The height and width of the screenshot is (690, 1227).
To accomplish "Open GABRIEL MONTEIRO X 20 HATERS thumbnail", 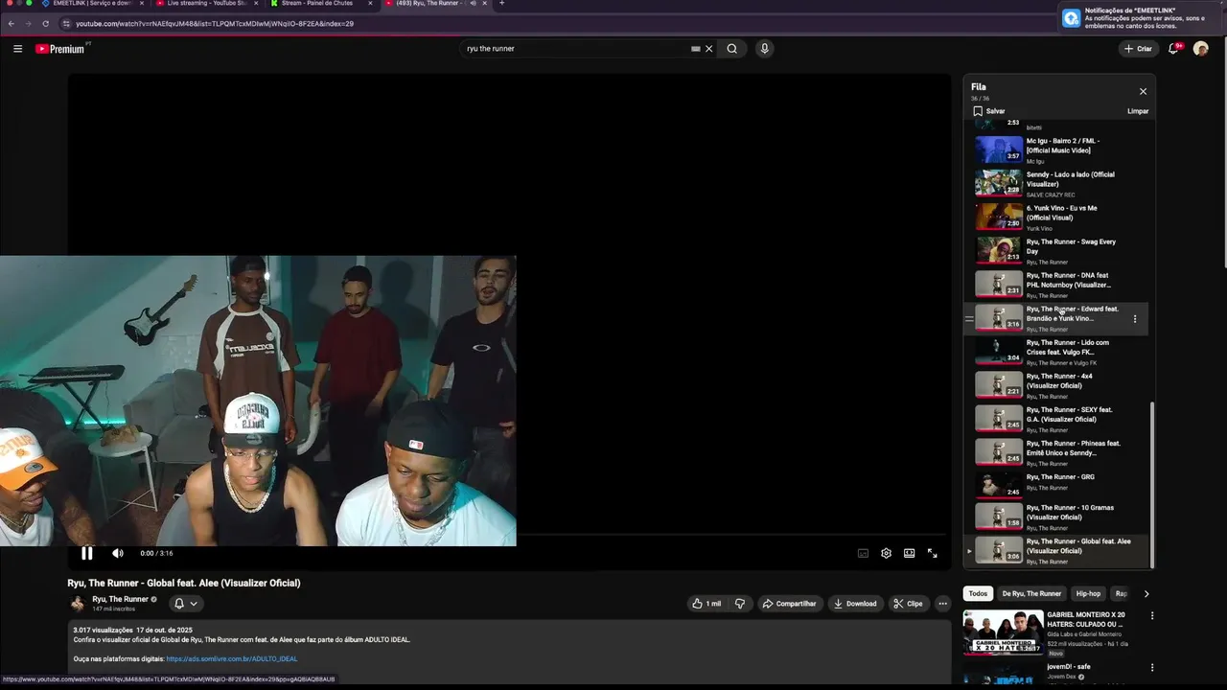I will (x=1003, y=632).
